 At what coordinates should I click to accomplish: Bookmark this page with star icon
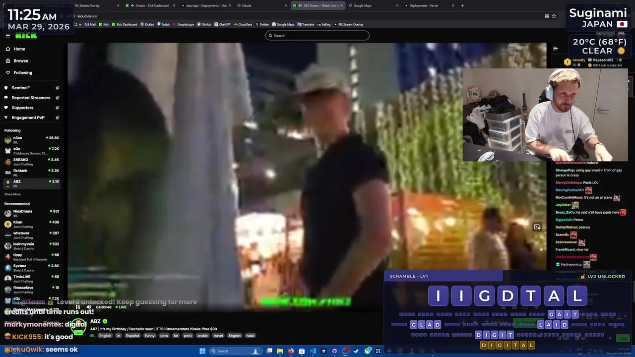[554, 16]
